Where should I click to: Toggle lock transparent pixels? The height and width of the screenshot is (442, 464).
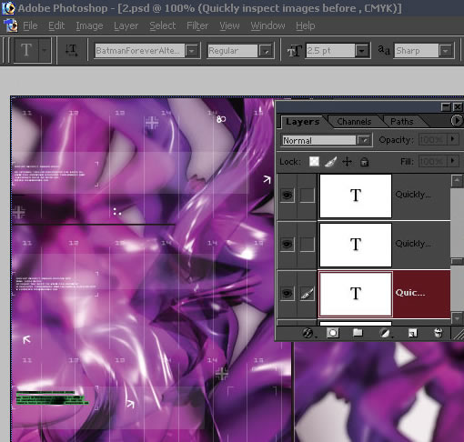click(x=314, y=162)
